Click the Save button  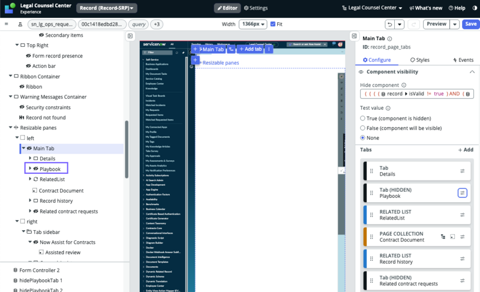pos(471,24)
